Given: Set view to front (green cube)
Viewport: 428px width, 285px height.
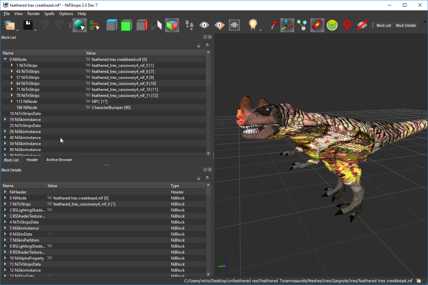Looking at the screenshot, I should (126, 25).
